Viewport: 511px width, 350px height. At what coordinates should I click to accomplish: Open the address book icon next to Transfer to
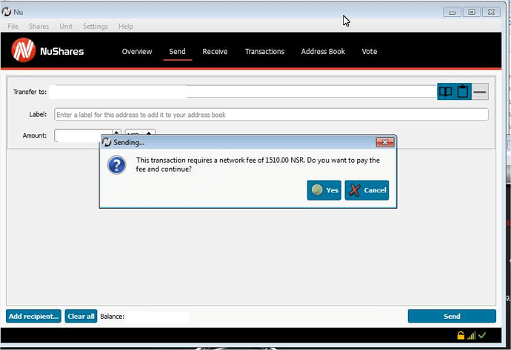[x=445, y=92]
